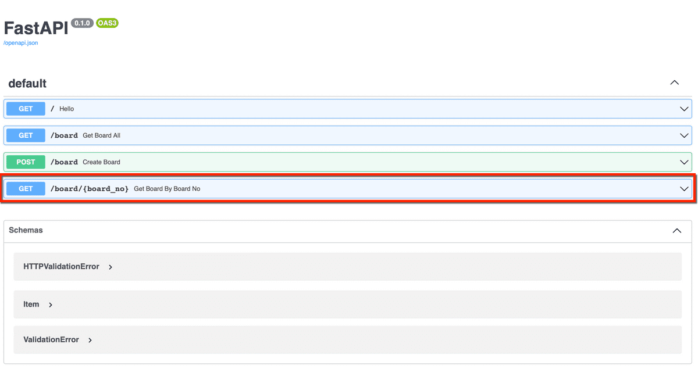Click the ValidationError schema name
The width and height of the screenshot is (698, 372).
[x=51, y=339]
